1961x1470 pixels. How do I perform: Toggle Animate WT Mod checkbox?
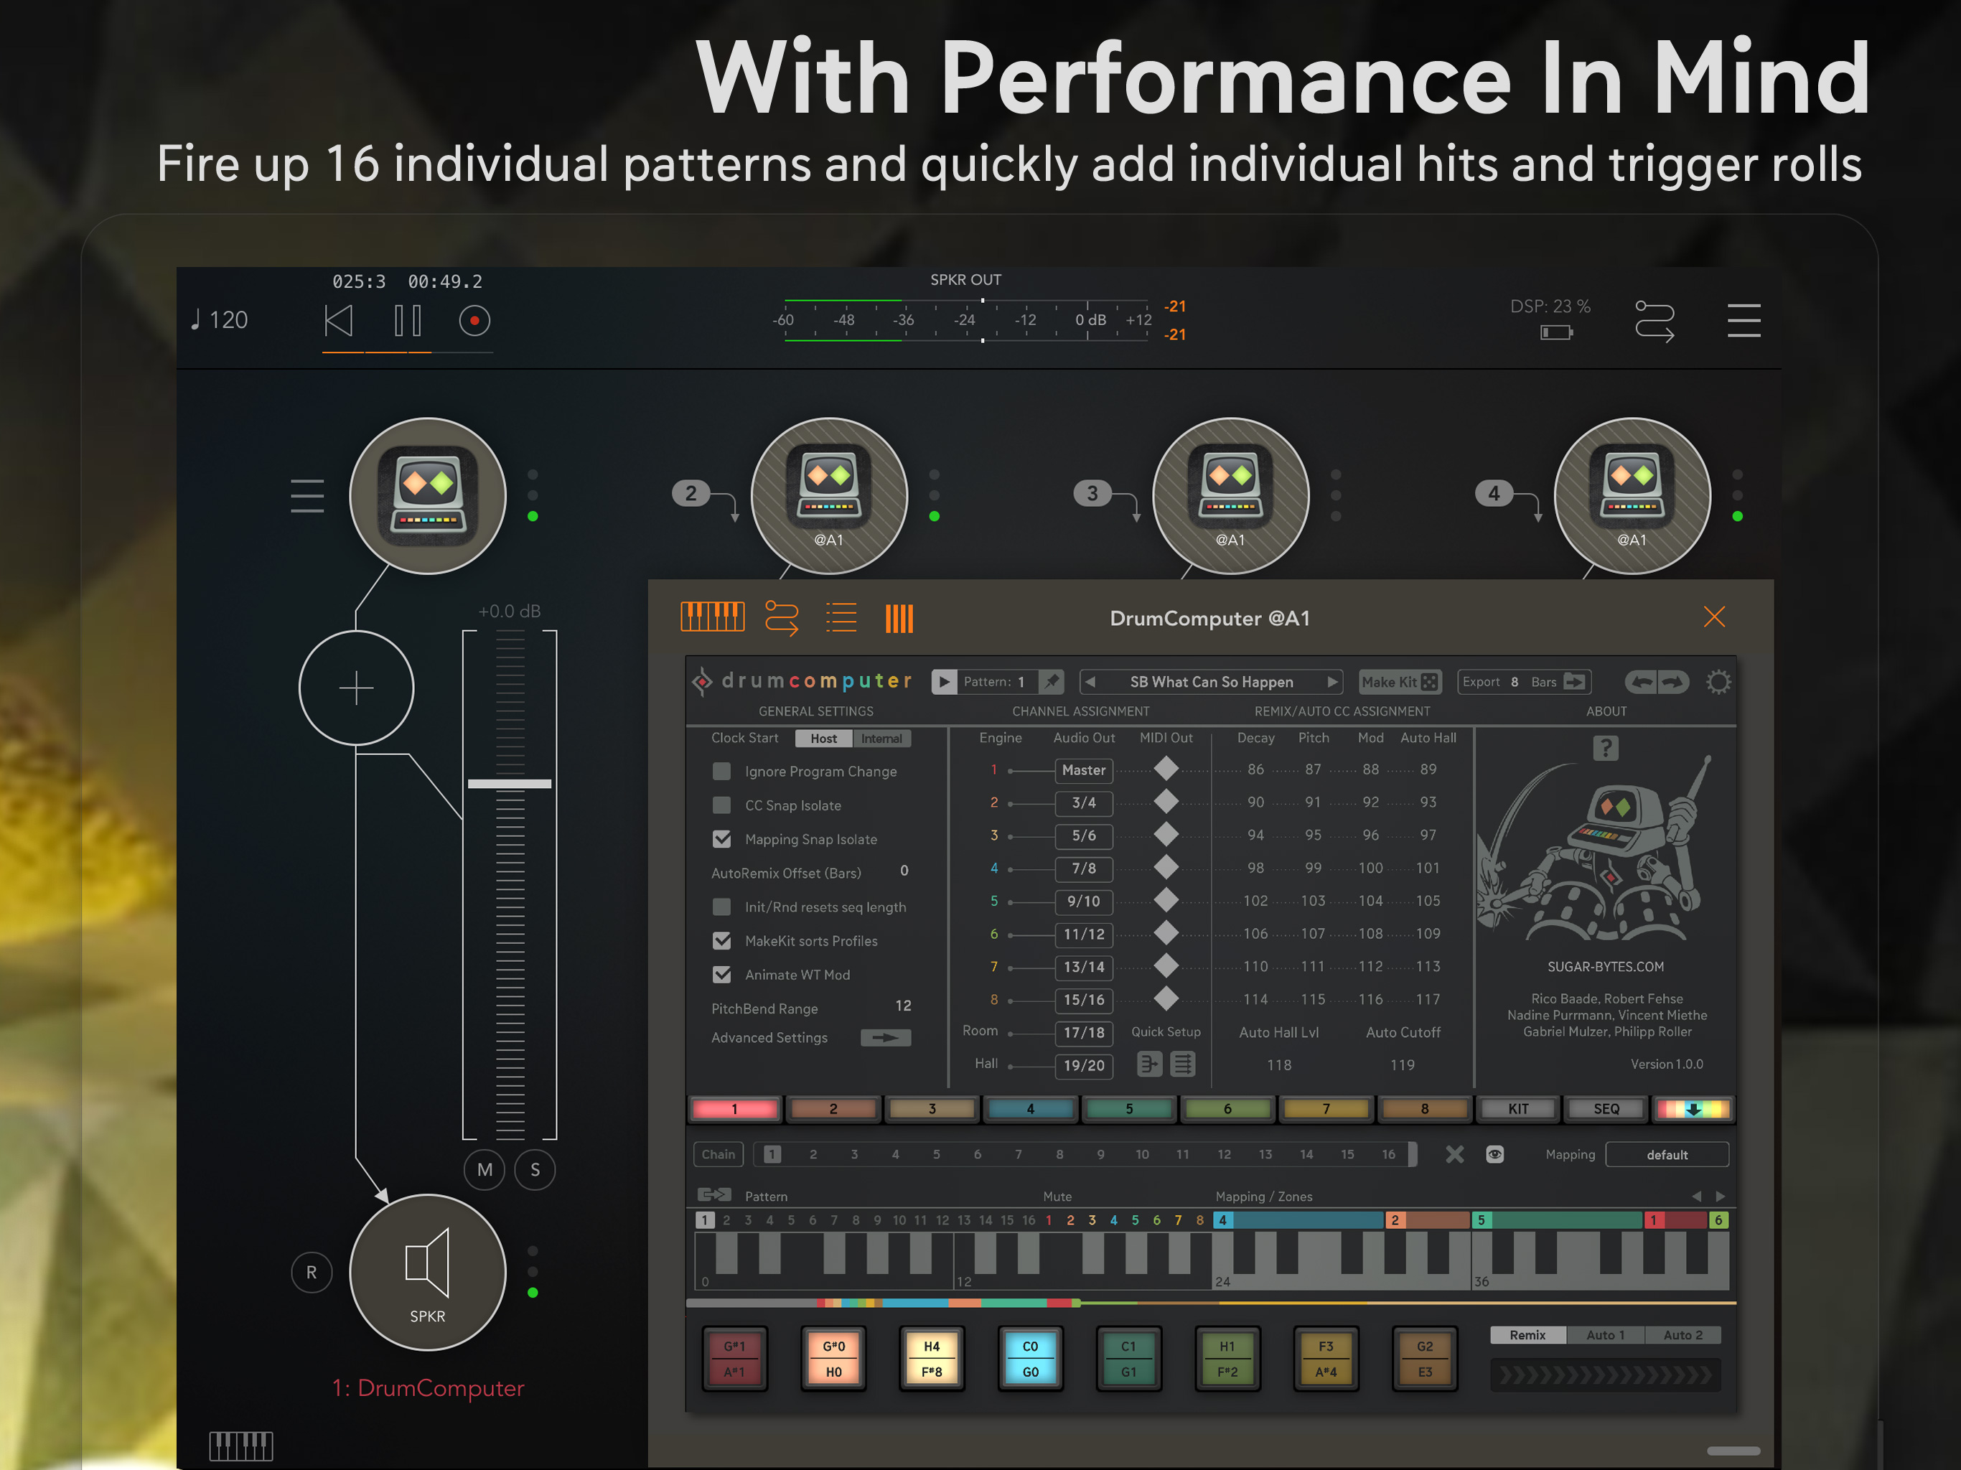[x=721, y=975]
